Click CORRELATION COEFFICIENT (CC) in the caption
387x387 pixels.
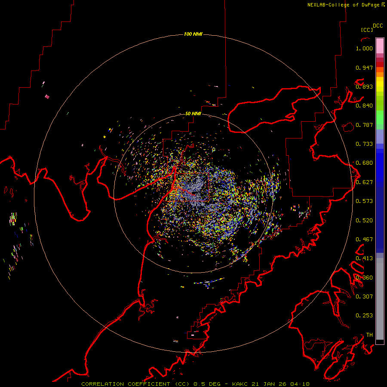pos(135,384)
